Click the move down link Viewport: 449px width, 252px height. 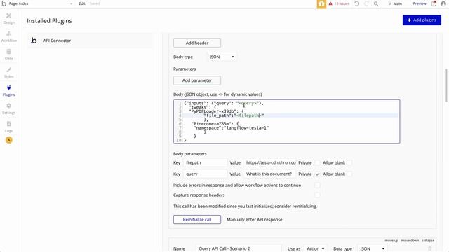pos(410,241)
